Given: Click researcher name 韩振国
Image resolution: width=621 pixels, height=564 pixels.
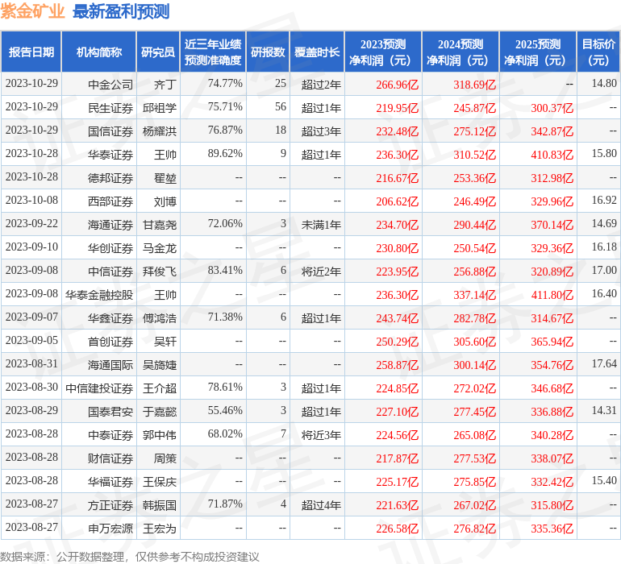Looking at the screenshot, I should point(160,504).
